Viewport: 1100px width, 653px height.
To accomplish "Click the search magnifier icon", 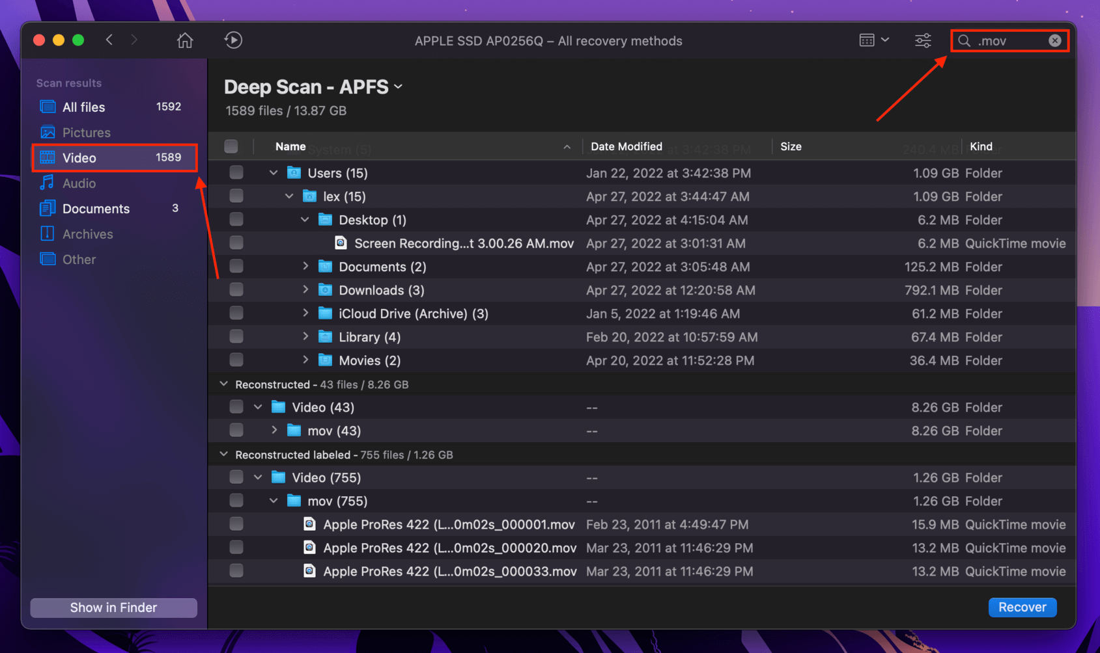I will click(x=965, y=41).
